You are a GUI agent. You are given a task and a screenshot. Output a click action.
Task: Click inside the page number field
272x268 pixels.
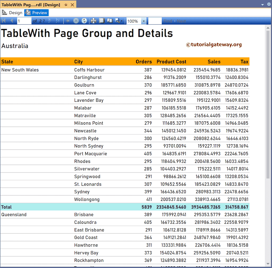[x=24, y=21]
